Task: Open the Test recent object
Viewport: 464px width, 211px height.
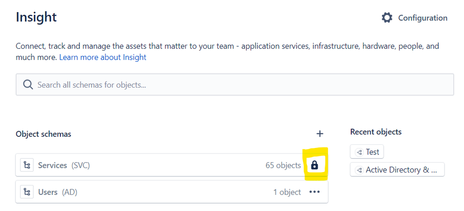Action: (x=367, y=152)
